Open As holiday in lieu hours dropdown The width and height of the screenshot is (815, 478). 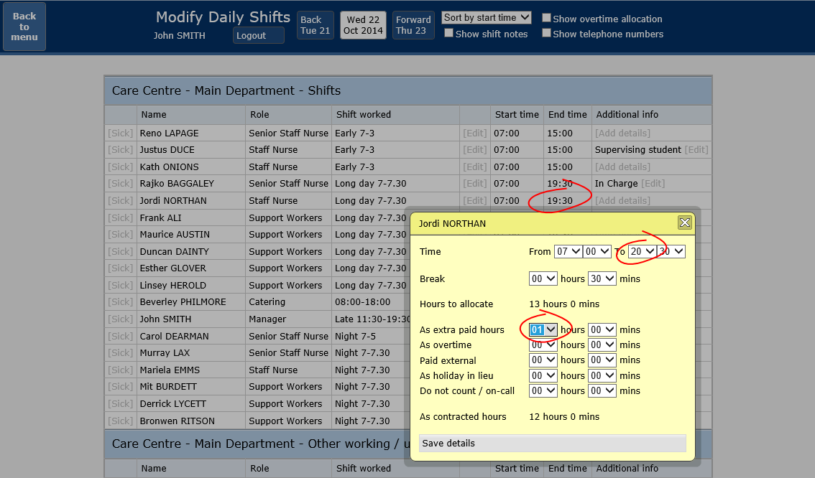[543, 376]
